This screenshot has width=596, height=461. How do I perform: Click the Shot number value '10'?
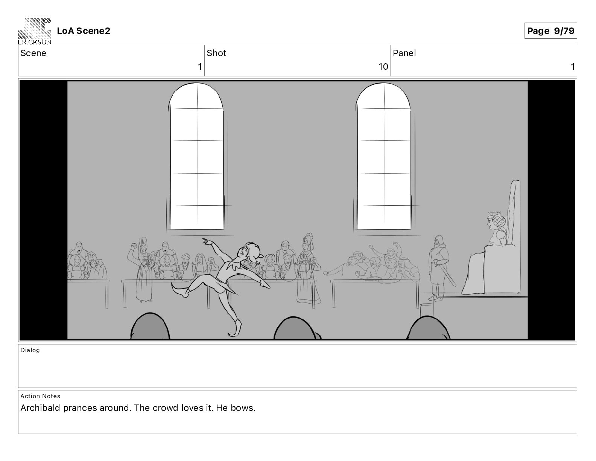coord(383,67)
